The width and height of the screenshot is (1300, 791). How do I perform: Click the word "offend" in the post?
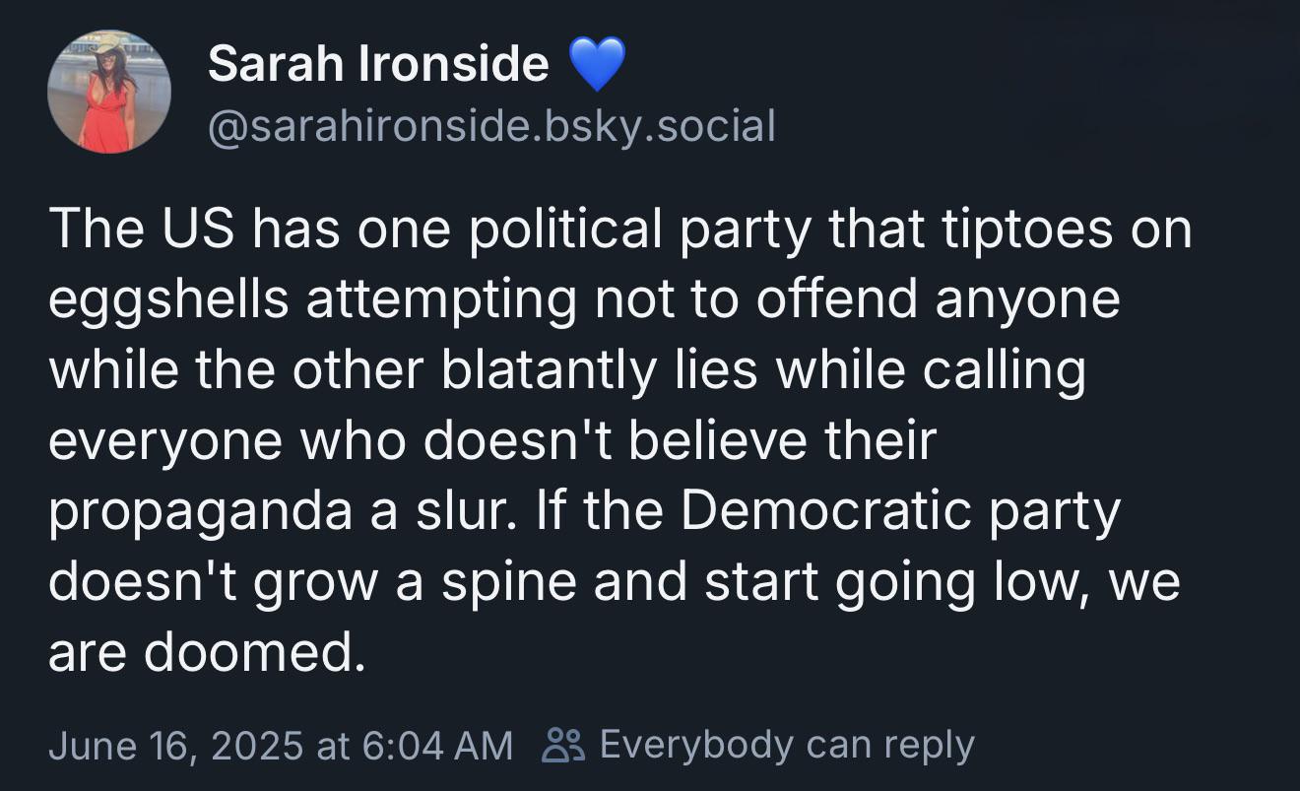click(x=838, y=299)
